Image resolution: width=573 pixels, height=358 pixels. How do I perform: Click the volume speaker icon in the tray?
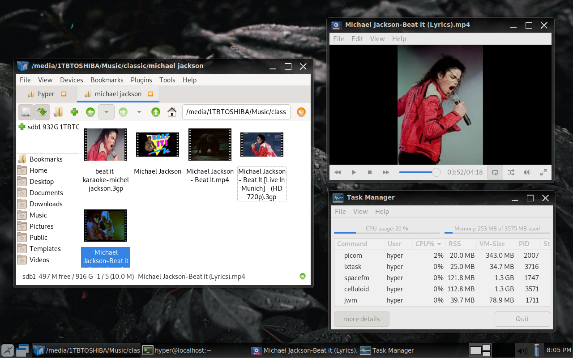[522, 350]
